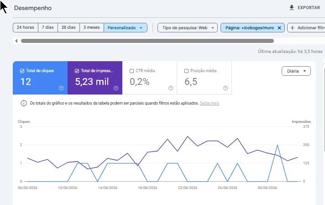Viewport: 325px width, 205px height.
Task: Open the Diária granularity dropdown
Action: coord(296,71)
